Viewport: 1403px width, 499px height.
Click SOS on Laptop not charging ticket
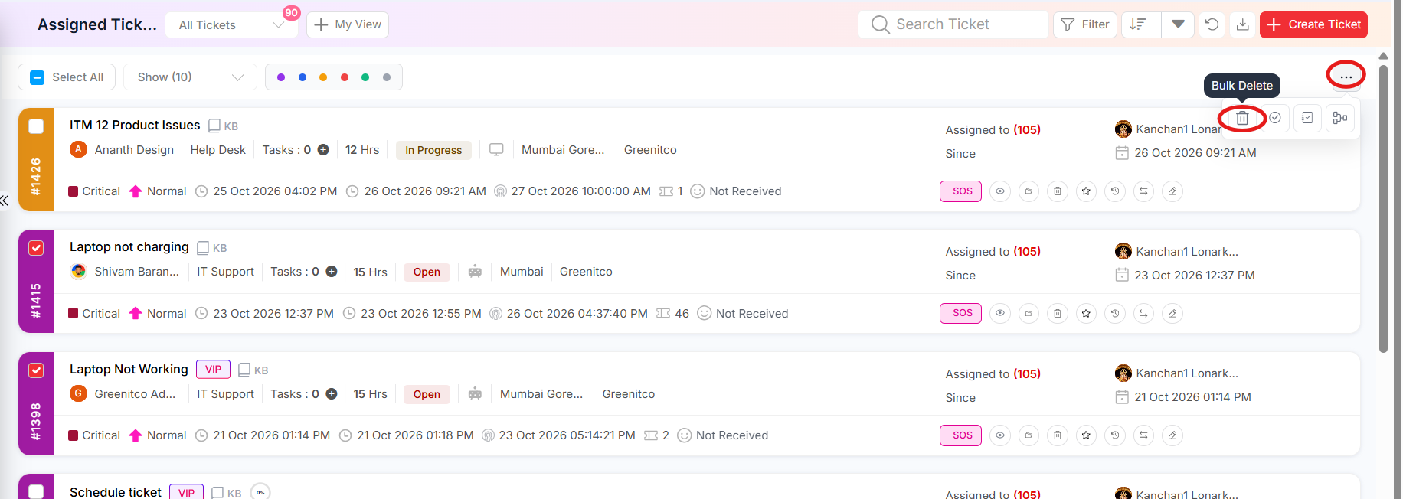[x=961, y=313]
